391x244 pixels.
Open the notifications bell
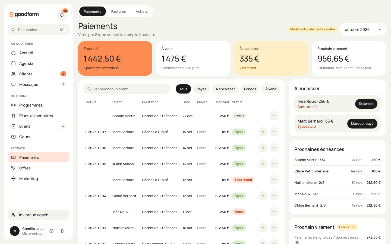tap(62, 15)
